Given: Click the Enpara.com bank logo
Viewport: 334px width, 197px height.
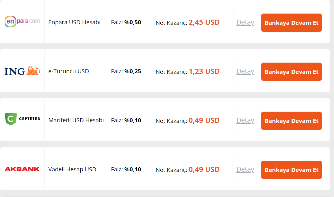Looking at the screenshot, I should 22,22.
